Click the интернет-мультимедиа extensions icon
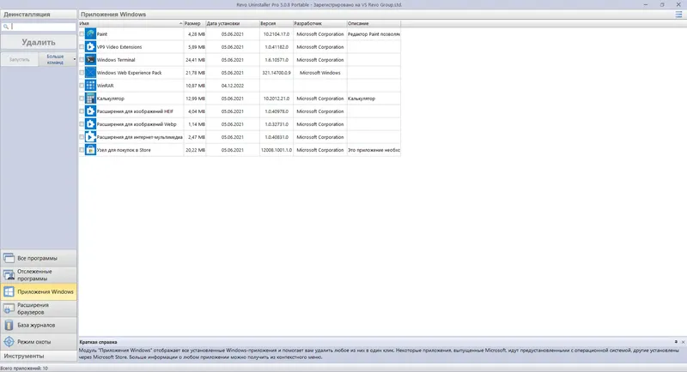This screenshot has height=372, width=687. click(x=90, y=137)
